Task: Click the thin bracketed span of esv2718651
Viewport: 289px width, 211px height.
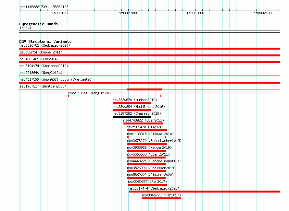Action: tap(115, 96)
